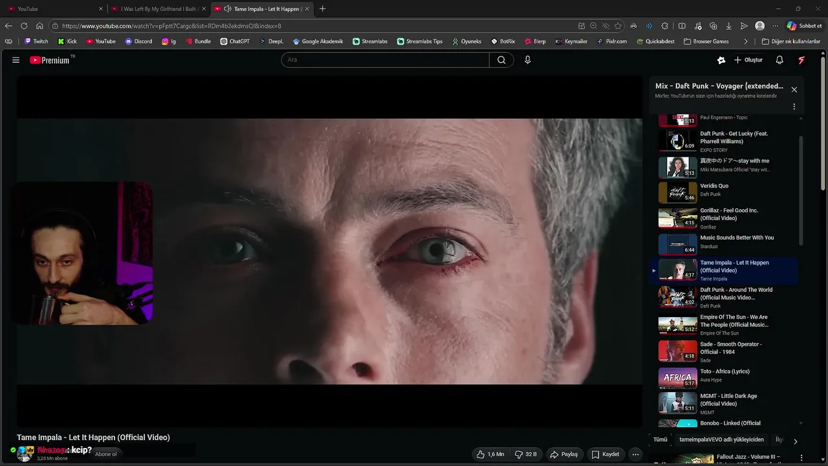Image resolution: width=828 pixels, height=466 pixels.
Task: Open YouTube notifications bell
Action: [x=779, y=60]
